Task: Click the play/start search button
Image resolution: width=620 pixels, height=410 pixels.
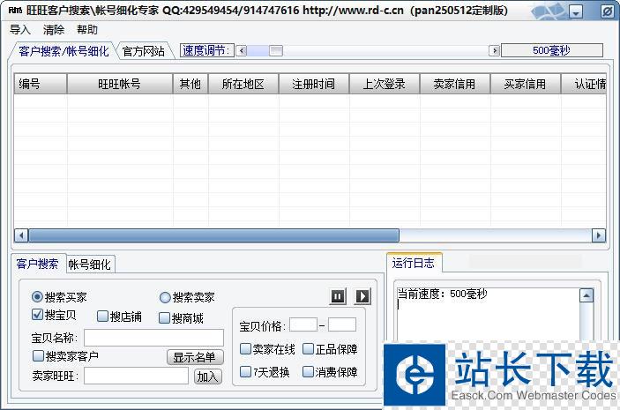Action: point(362,296)
